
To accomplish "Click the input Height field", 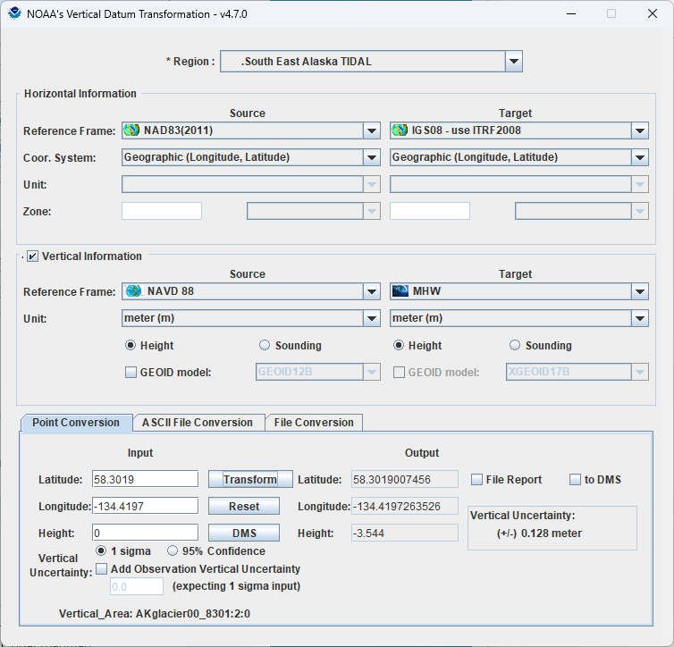I will (x=146, y=534).
